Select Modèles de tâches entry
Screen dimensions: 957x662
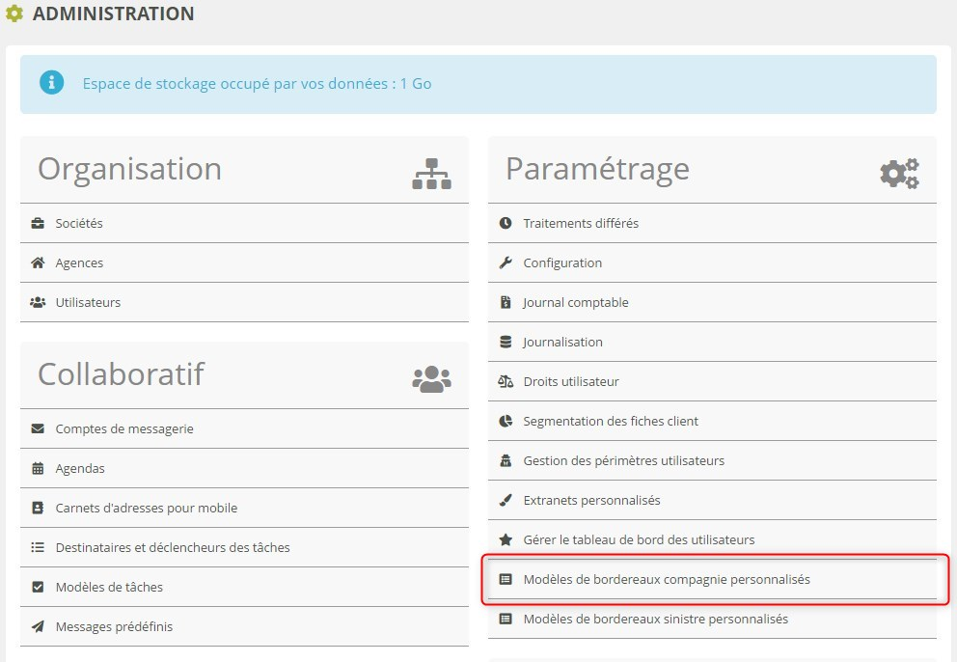tap(109, 587)
